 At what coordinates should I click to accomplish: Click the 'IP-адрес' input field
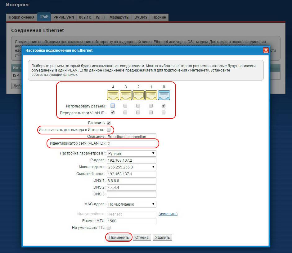click(x=132, y=160)
